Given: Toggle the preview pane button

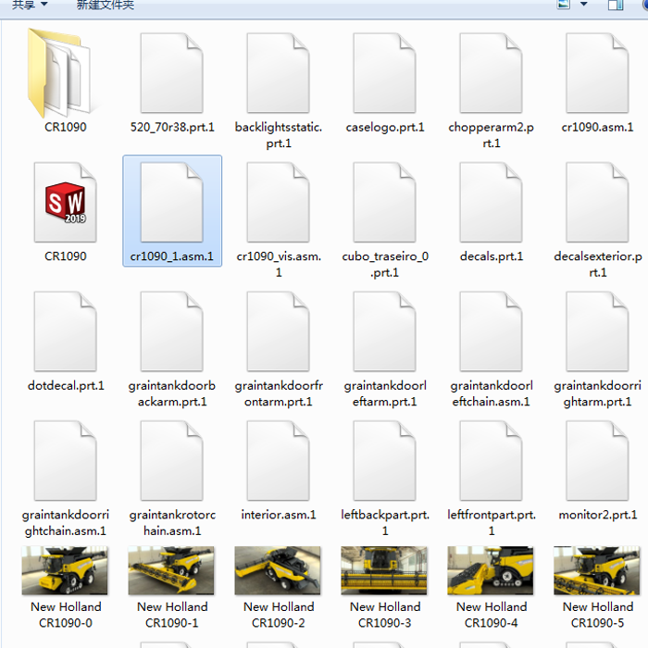Looking at the screenshot, I should pos(616,5).
